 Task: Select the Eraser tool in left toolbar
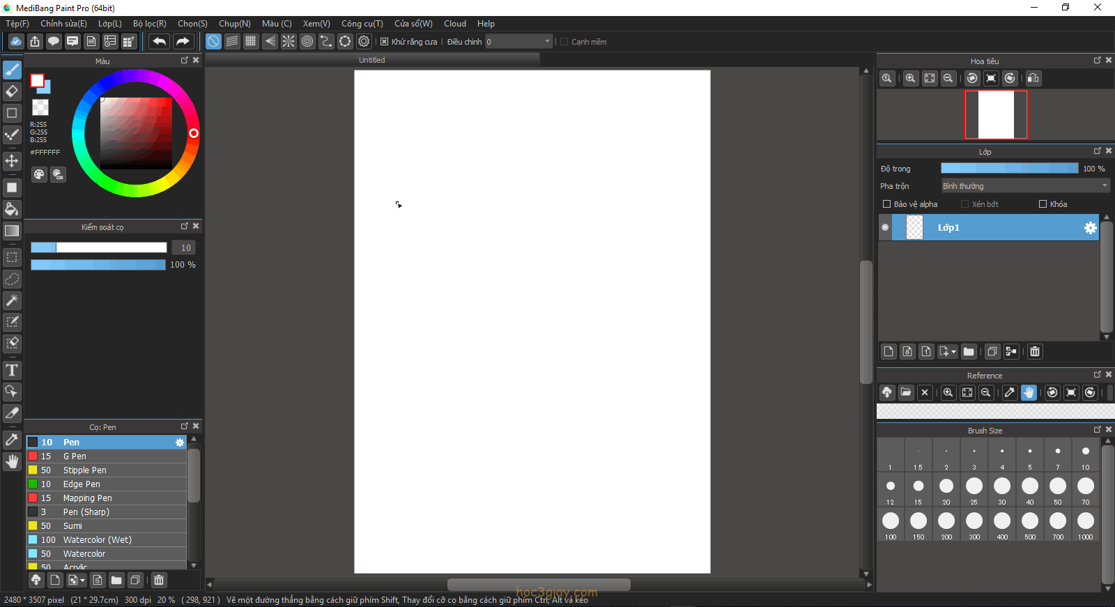point(12,91)
